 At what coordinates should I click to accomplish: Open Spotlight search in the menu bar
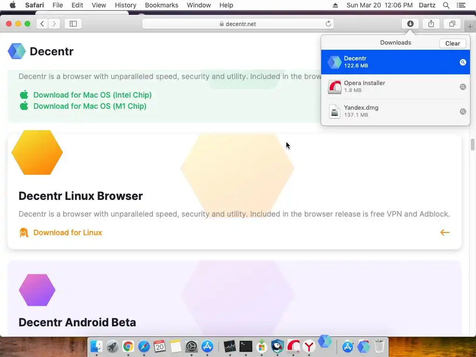446,5
